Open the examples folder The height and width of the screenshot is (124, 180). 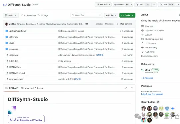14,49
